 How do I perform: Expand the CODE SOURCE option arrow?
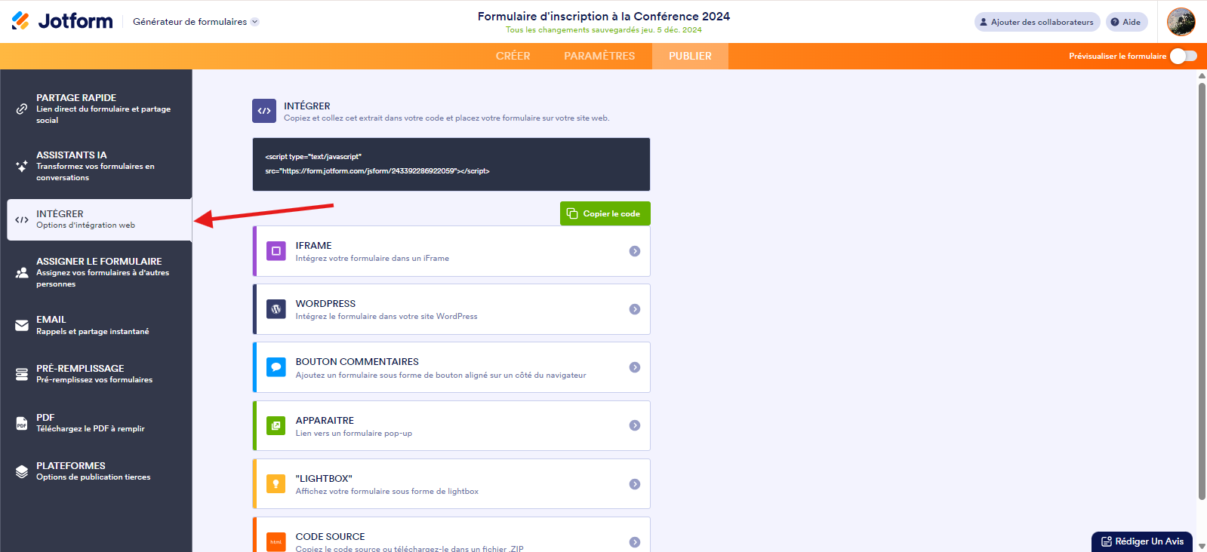point(635,542)
